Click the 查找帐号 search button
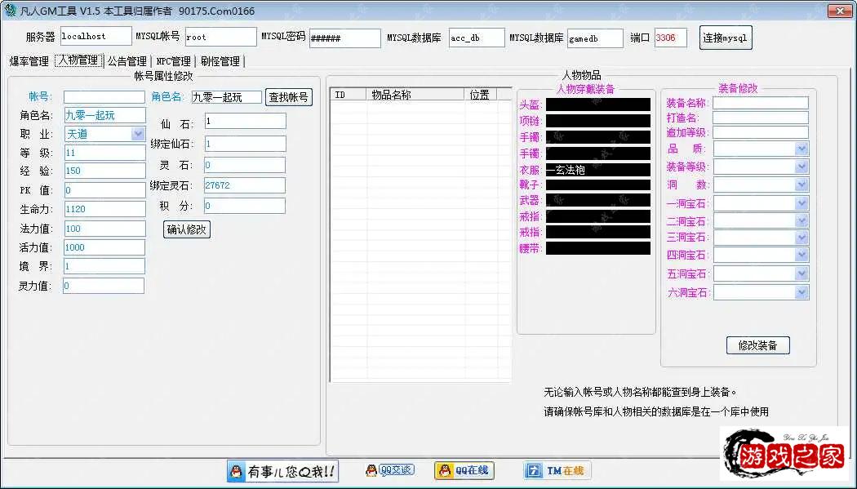 tap(288, 96)
